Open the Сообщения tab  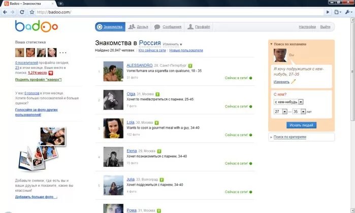pyautogui.click(x=168, y=27)
